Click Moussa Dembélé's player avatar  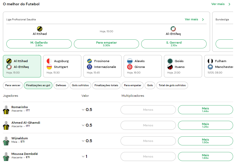[x=6, y=156]
